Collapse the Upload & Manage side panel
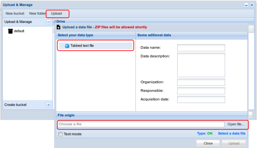This screenshot has width=257, height=148. (x=49, y=22)
